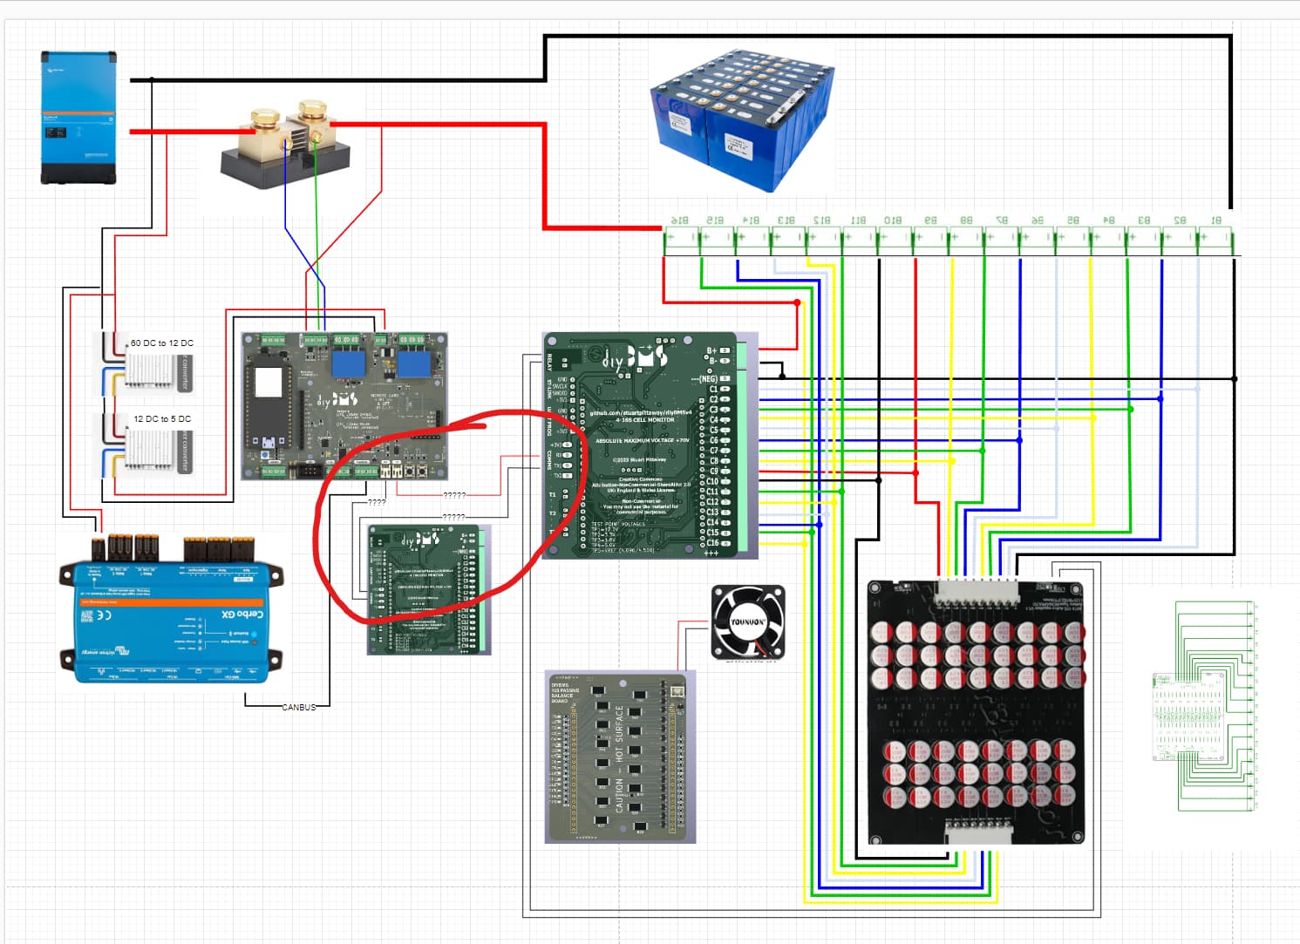Screen dimensions: 1300x944
Task: Click the diyBMS controller board with blue relays
Action: (x=344, y=405)
